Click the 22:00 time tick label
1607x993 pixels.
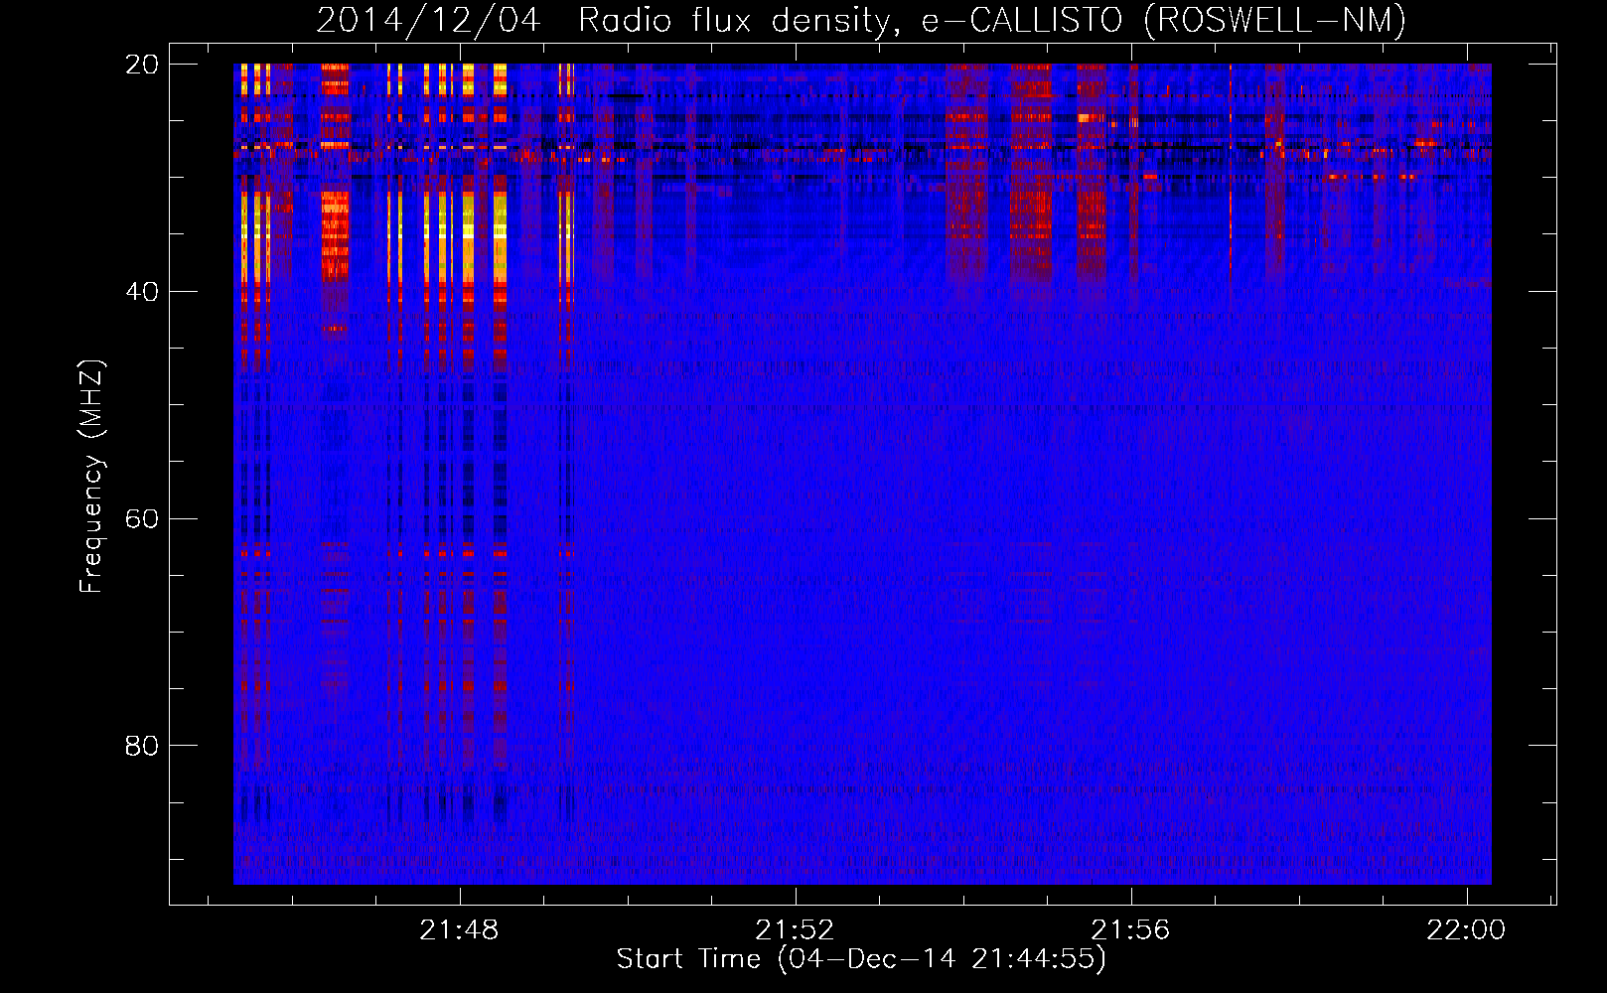(1466, 930)
